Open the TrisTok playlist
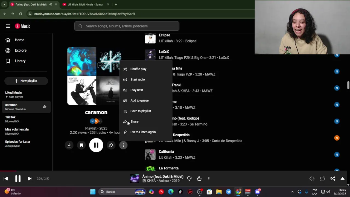Screen dimensions: 350x197 pyautogui.click(x=26, y=119)
